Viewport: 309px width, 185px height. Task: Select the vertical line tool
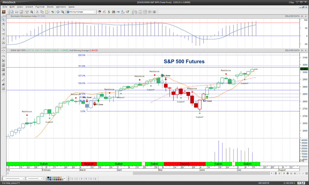tap(3, 38)
